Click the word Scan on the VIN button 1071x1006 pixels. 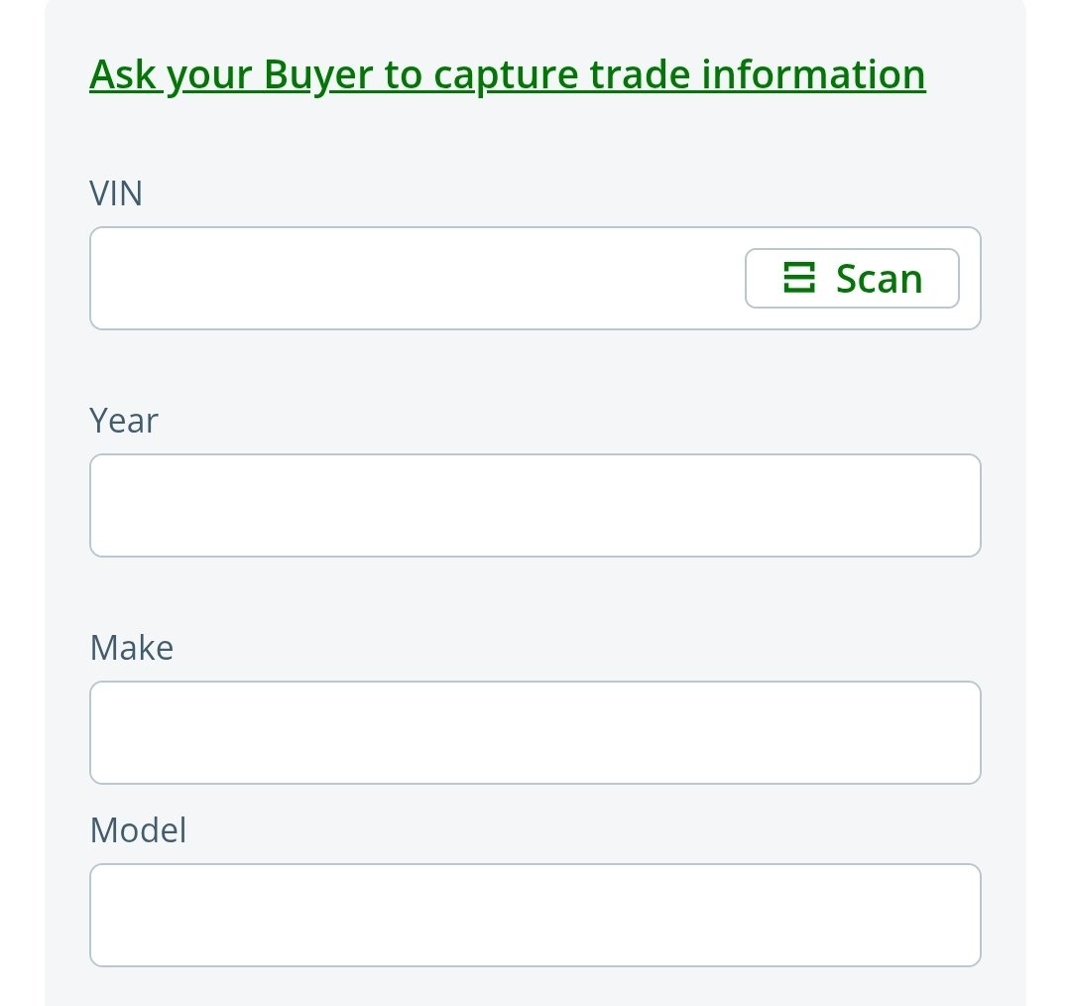coord(879,279)
